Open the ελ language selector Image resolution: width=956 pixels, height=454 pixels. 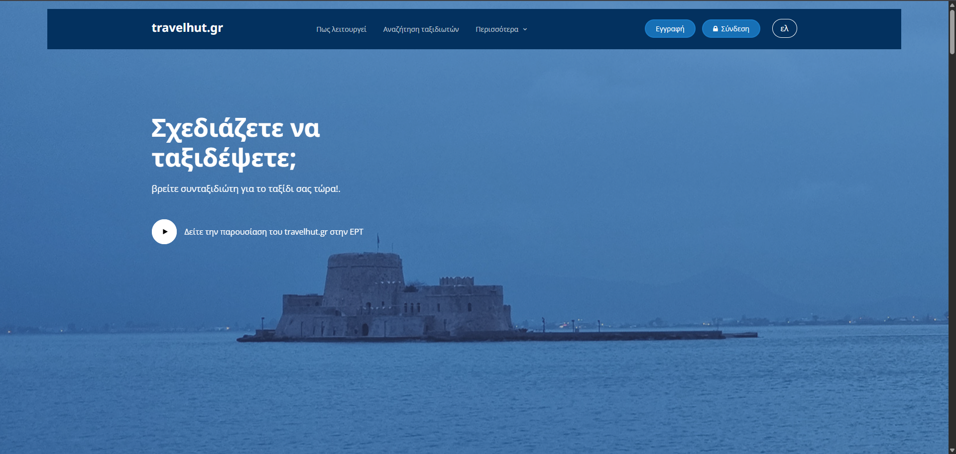[784, 28]
